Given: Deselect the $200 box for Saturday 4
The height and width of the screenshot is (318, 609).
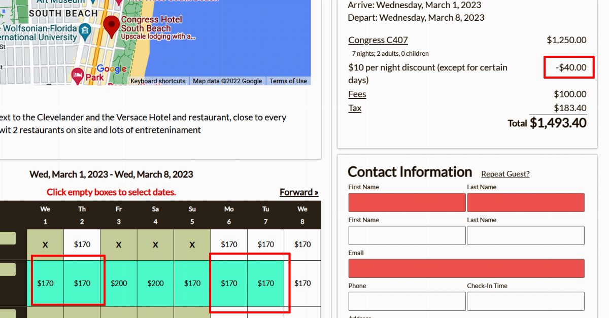Looking at the screenshot, I should coord(155,283).
